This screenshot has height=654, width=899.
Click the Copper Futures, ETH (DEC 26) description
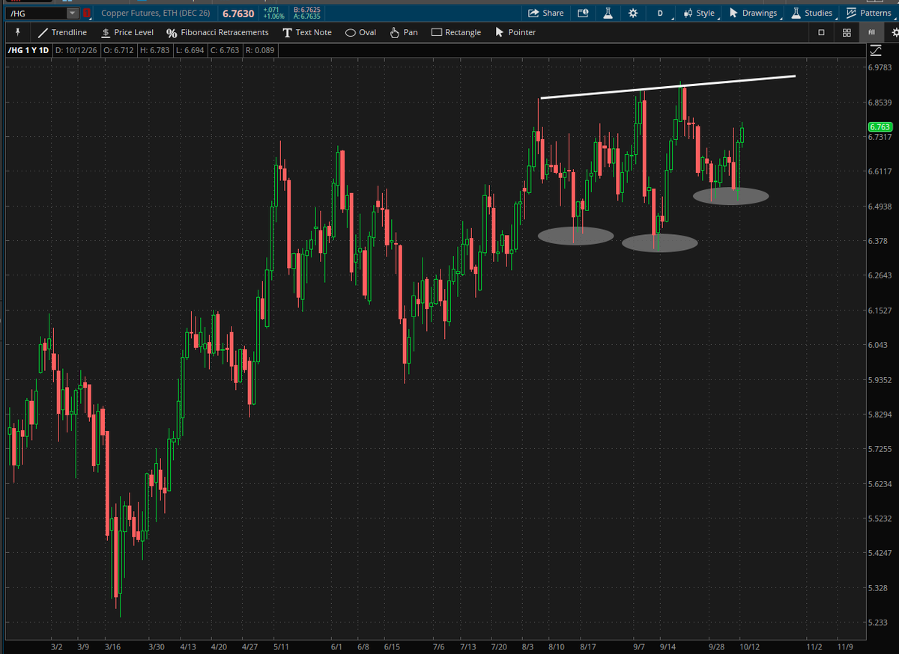[x=156, y=13]
